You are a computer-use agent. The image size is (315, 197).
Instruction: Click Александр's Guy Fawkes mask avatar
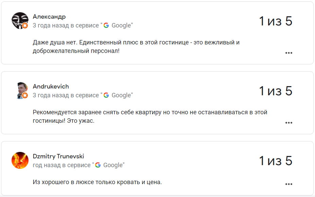[x=19, y=20]
